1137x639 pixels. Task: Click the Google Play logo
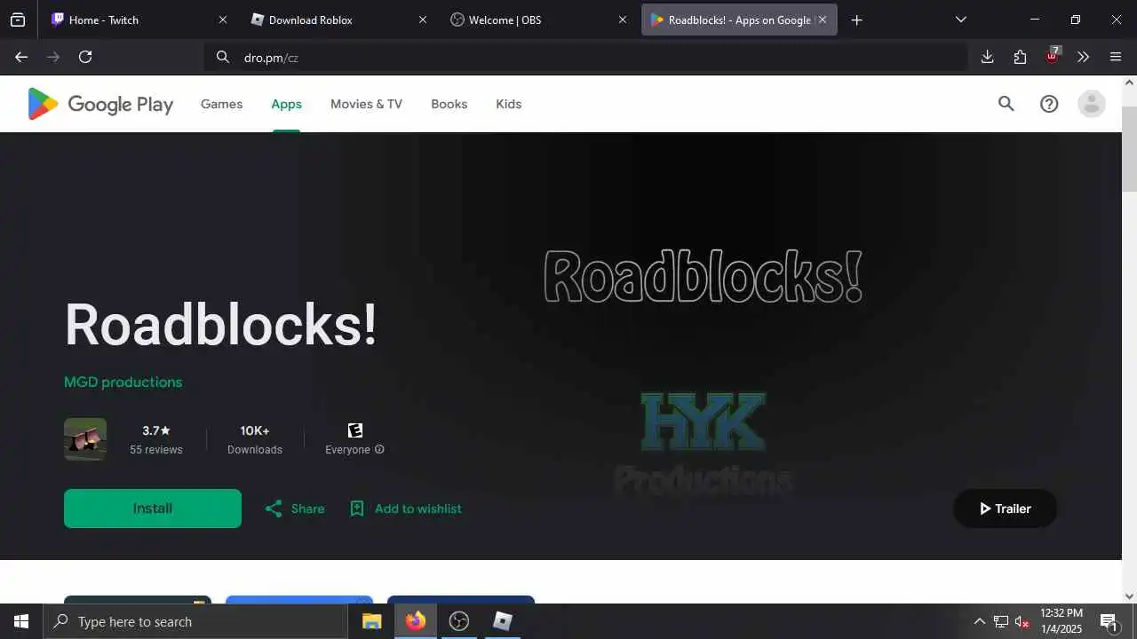click(x=100, y=104)
